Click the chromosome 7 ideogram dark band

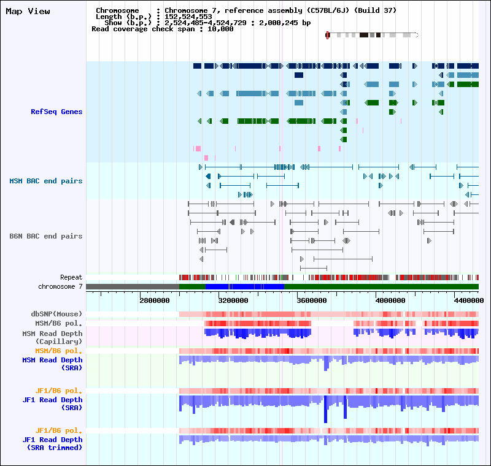point(364,35)
